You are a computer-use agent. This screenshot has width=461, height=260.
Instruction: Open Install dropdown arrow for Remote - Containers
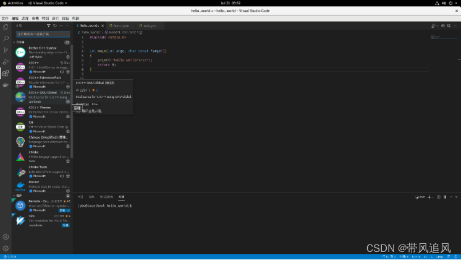pos(69,210)
